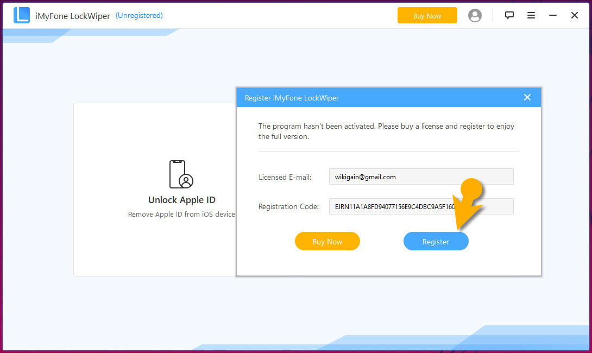Click the blue Register button

[436, 241]
